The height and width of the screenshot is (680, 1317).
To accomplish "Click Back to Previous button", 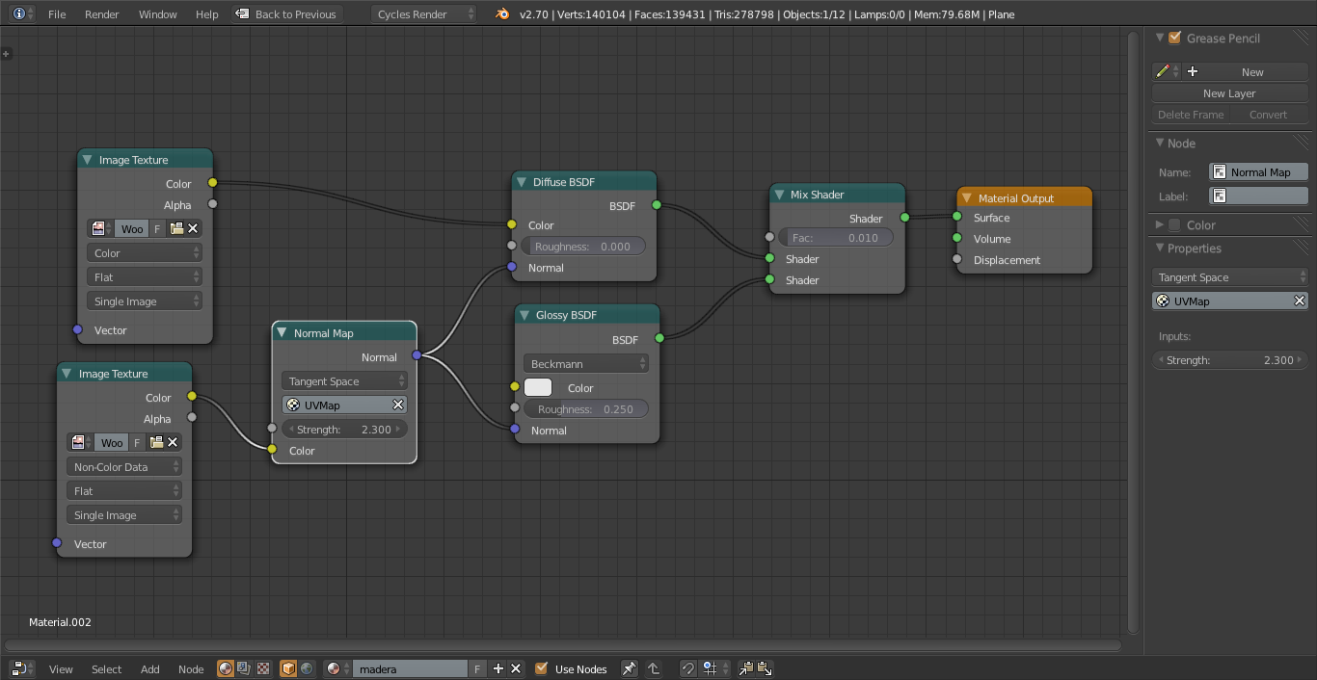I will click(286, 14).
